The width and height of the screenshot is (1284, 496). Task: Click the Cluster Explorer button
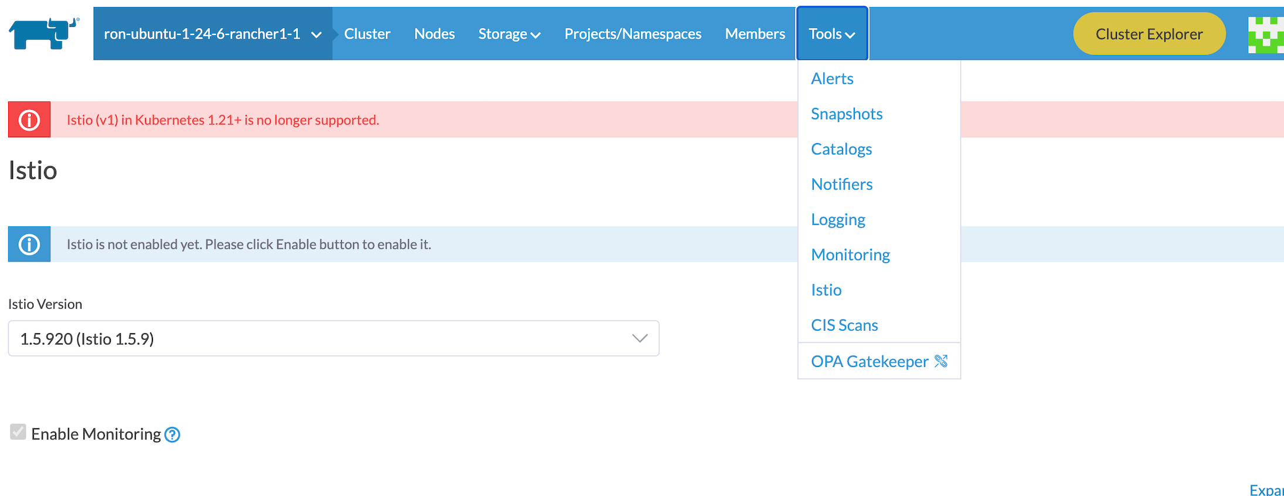pos(1149,34)
